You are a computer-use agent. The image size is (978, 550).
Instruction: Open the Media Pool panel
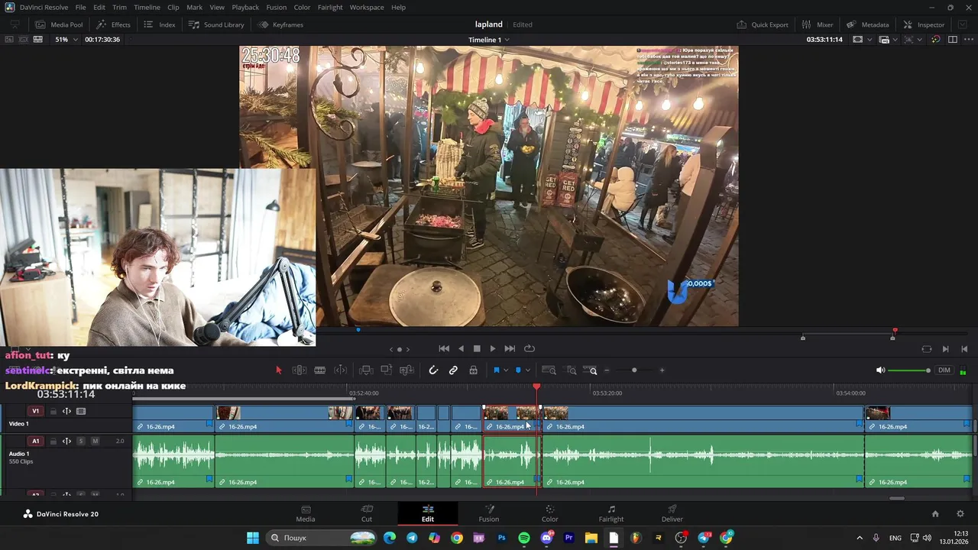point(59,24)
